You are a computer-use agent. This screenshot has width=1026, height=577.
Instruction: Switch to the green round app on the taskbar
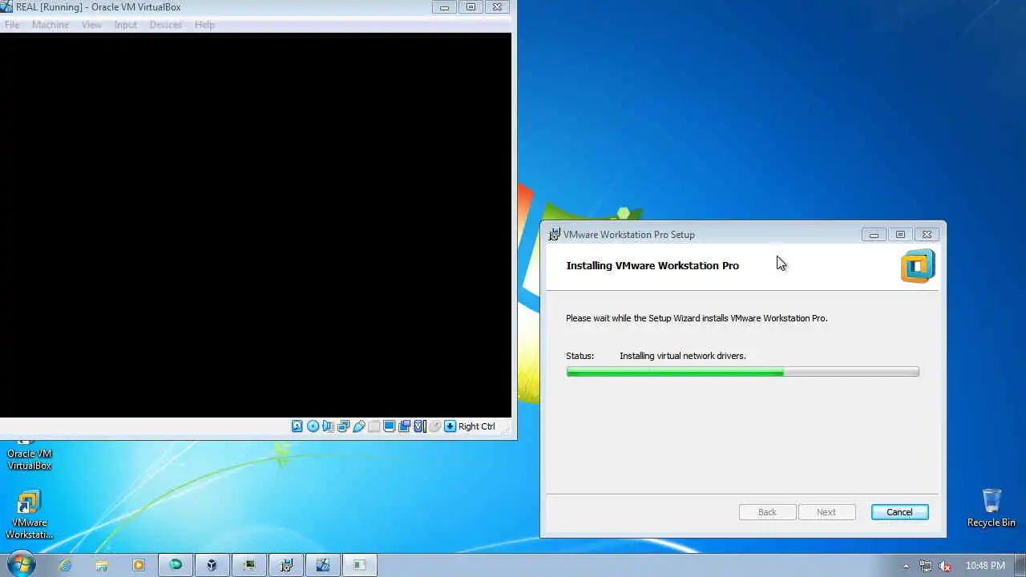176,565
